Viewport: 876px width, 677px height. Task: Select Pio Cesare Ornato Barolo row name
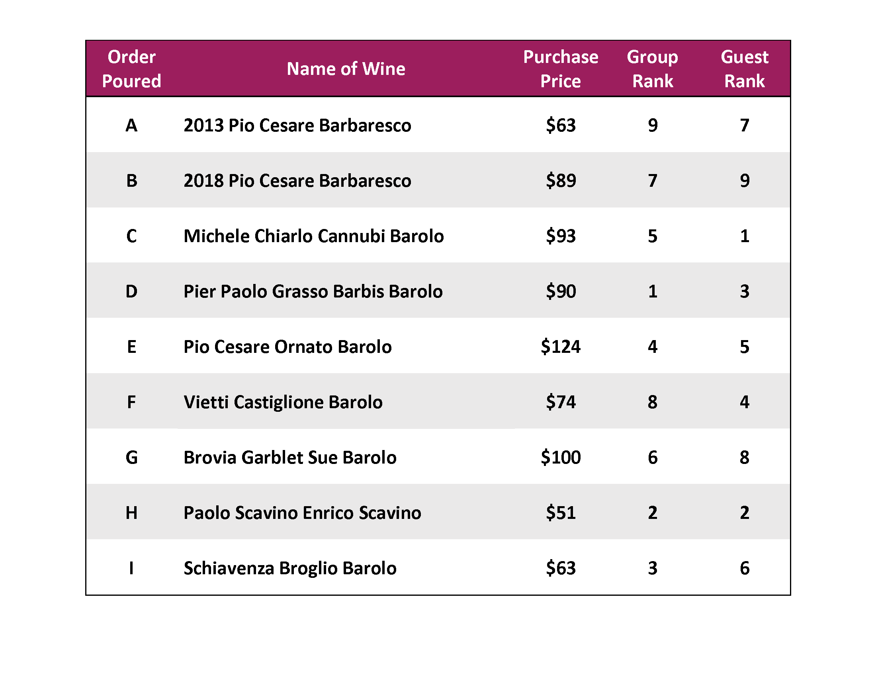click(x=287, y=346)
